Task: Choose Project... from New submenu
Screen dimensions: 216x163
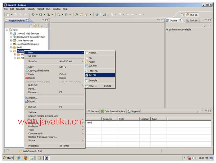Action: (x=100, y=53)
